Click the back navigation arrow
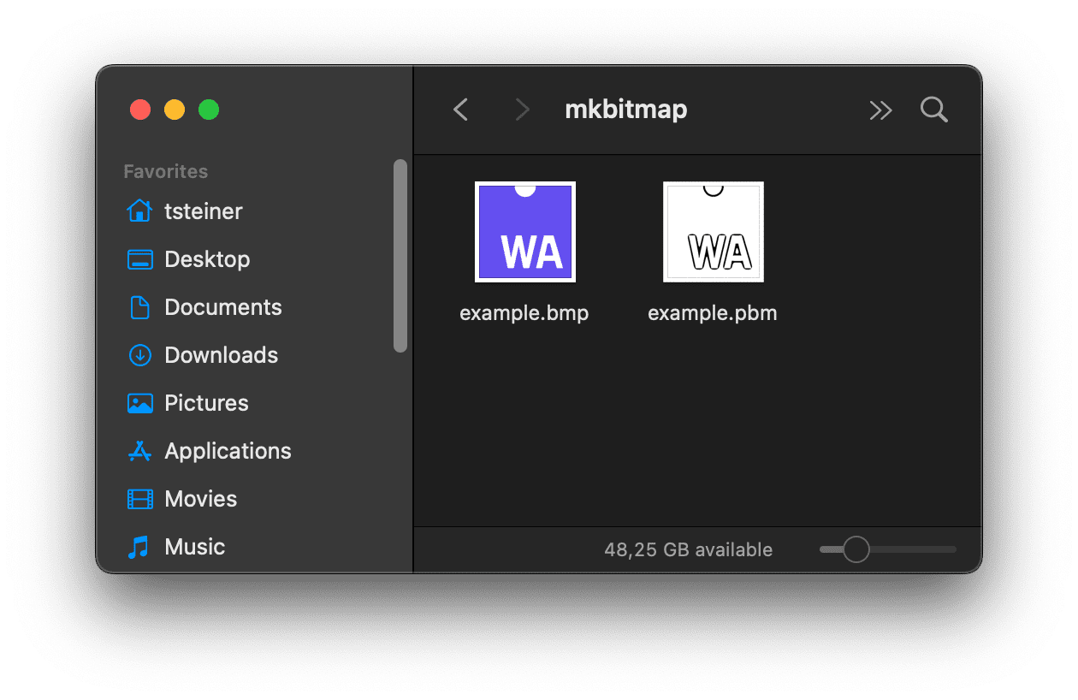Screen dimensions: 1078x700 460,110
